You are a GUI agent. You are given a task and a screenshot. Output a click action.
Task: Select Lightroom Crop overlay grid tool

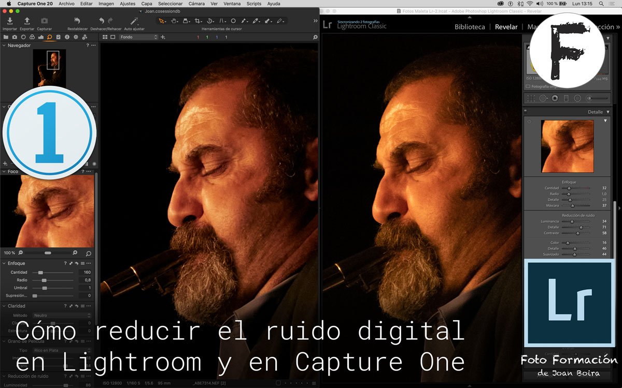pyautogui.click(x=531, y=98)
